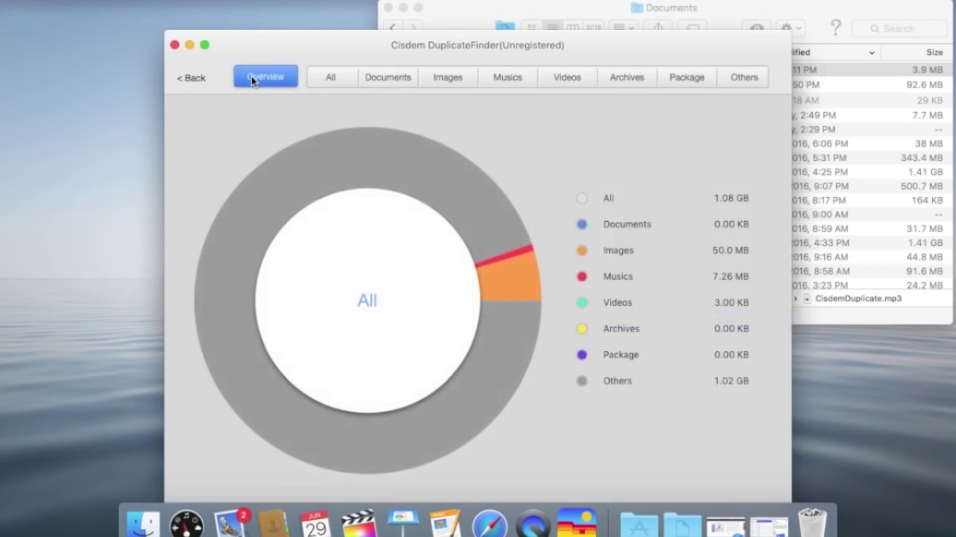This screenshot has width=956, height=537.
Task: Select the Finder row sized 31.7 MB
Action: [872, 229]
